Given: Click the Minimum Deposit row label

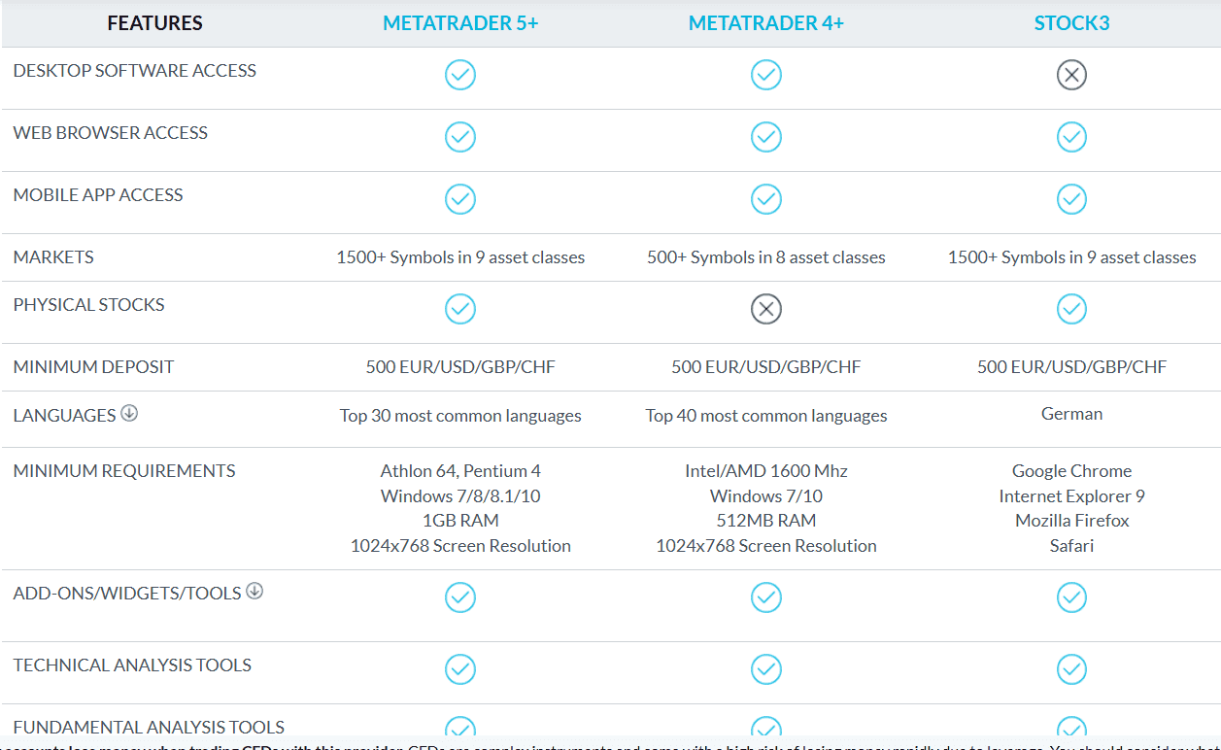Looking at the screenshot, I should tap(93, 366).
